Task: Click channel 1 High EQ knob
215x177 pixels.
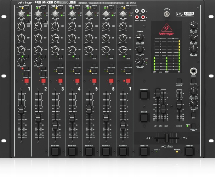Action: (21, 26)
